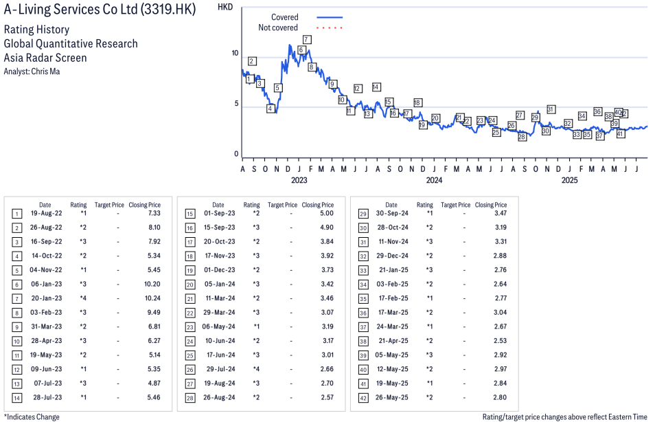
Task: Select the Rating History heading
Action: tap(37, 30)
